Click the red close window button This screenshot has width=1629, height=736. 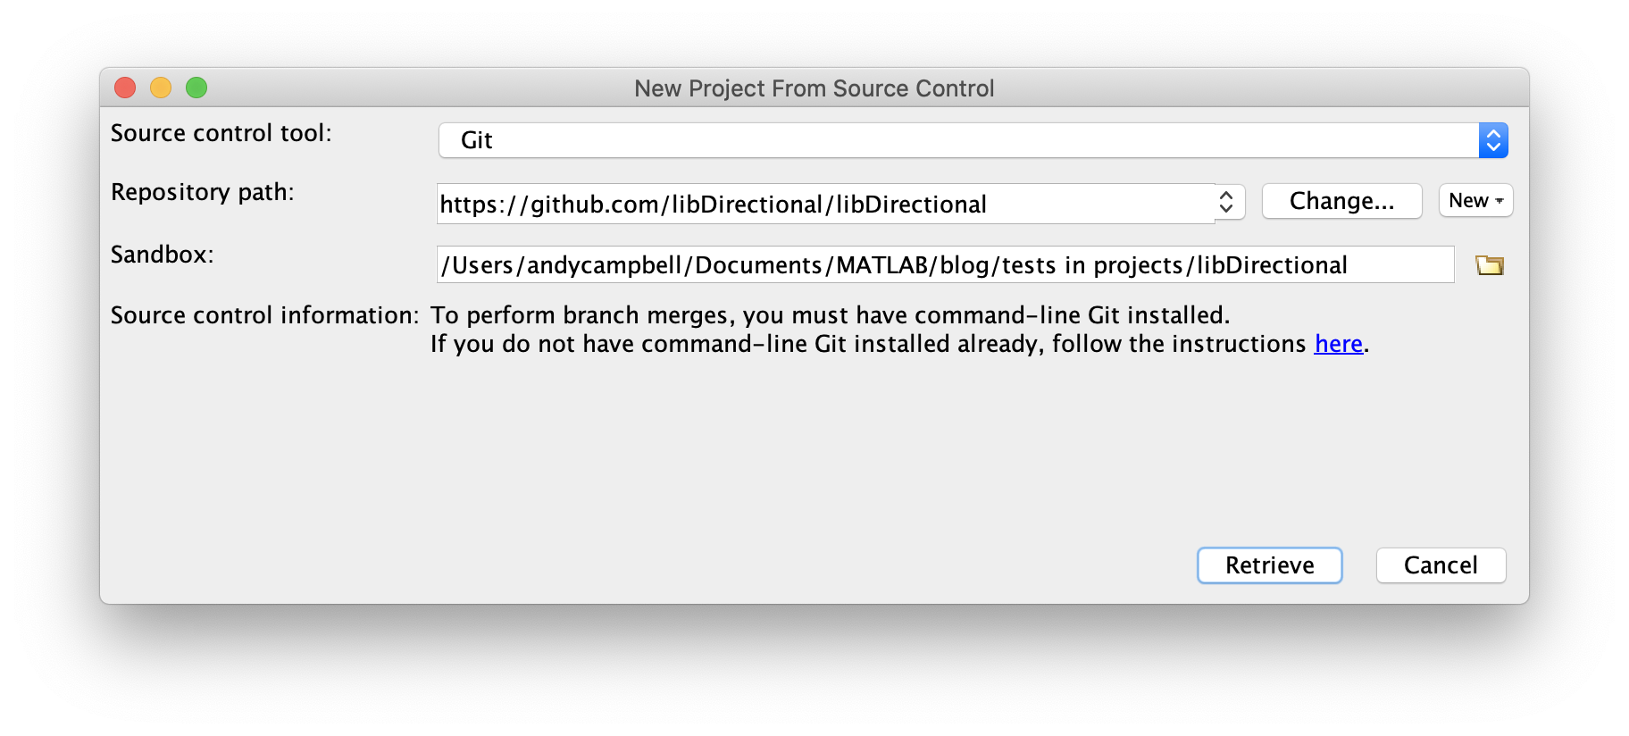tap(125, 88)
